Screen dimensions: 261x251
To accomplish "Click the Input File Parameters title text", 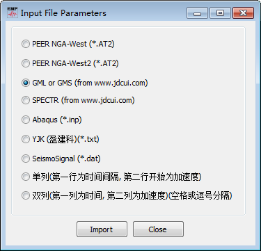I will pos(63,13).
